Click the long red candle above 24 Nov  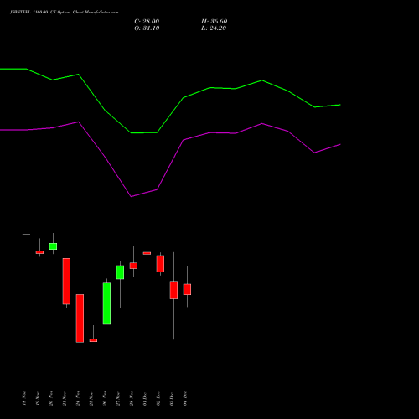click(x=80, y=318)
